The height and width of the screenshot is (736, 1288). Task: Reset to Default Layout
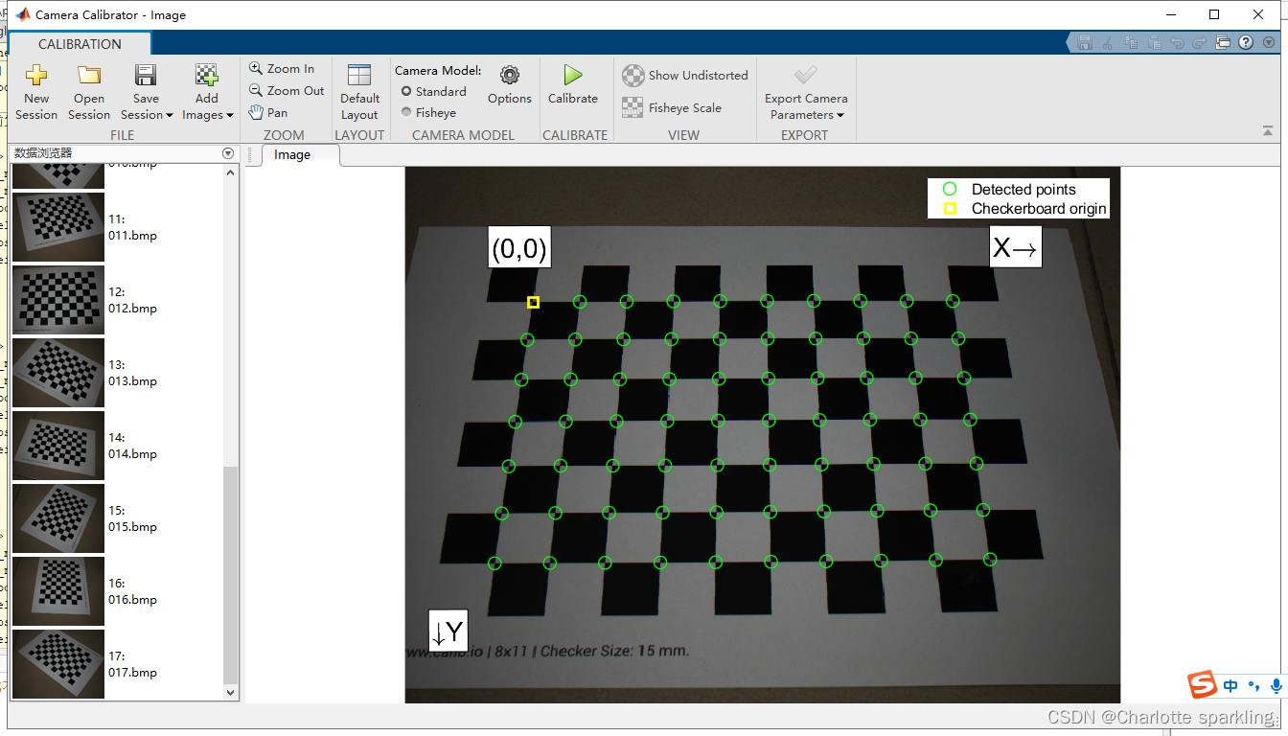[359, 92]
